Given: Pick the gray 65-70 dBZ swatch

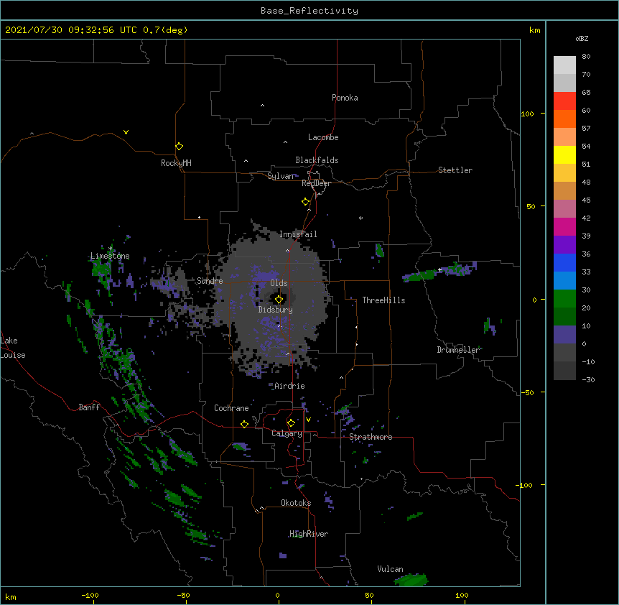Looking at the screenshot, I should pyautogui.click(x=564, y=83).
